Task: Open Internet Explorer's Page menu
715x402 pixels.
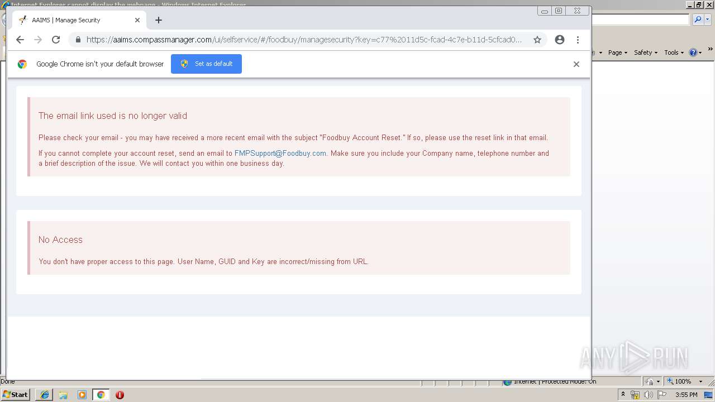Action: [x=617, y=52]
